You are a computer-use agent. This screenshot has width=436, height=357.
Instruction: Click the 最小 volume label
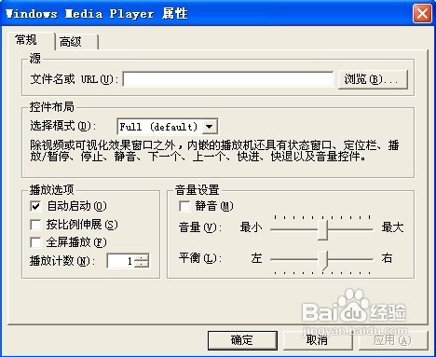click(x=251, y=227)
